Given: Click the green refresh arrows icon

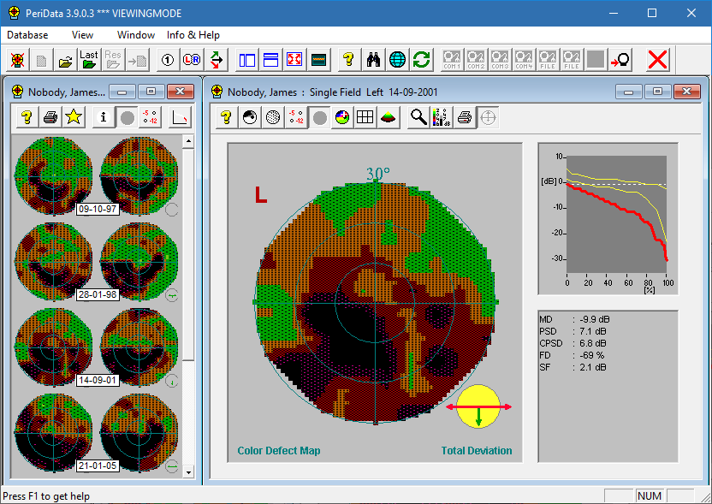Looking at the screenshot, I should click(x=421, y=60).
